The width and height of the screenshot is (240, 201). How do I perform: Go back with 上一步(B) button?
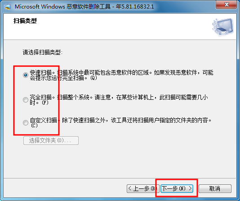coord(143,188)
